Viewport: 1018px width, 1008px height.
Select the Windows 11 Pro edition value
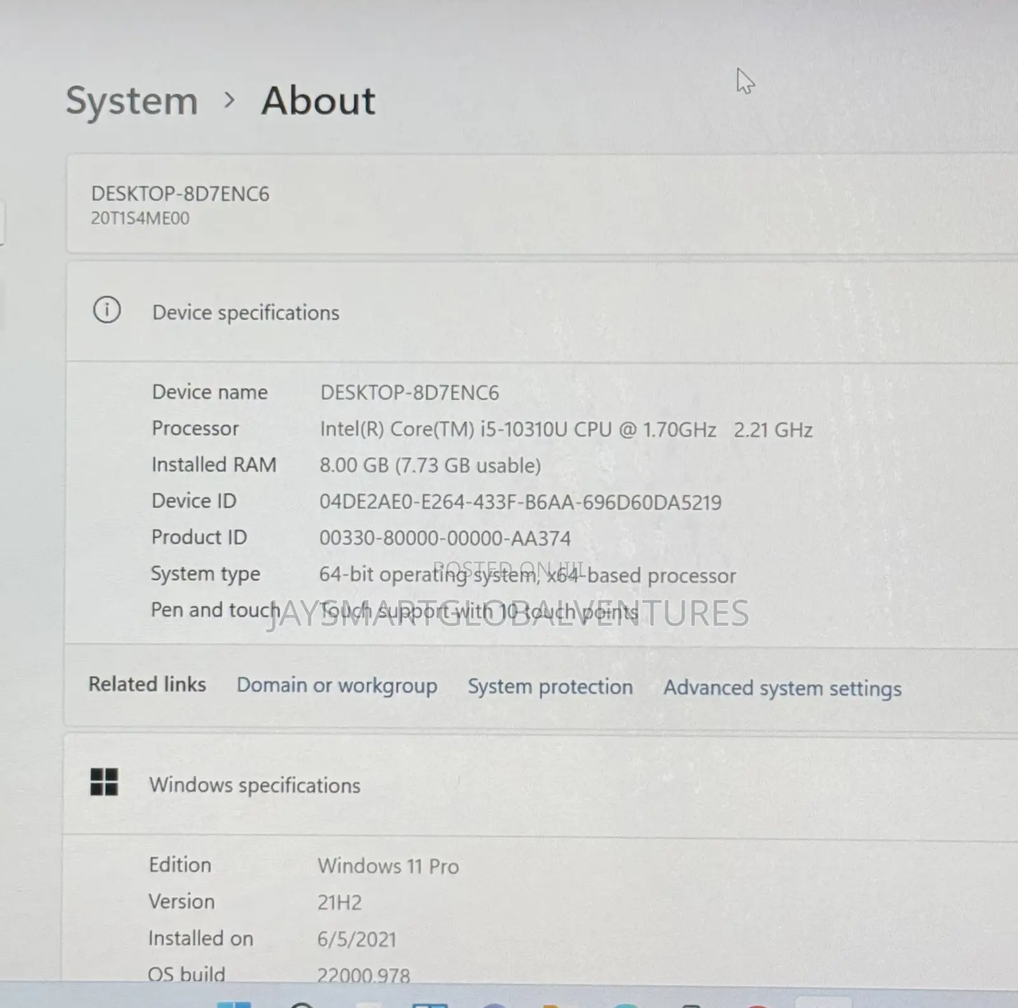(388, 866)
